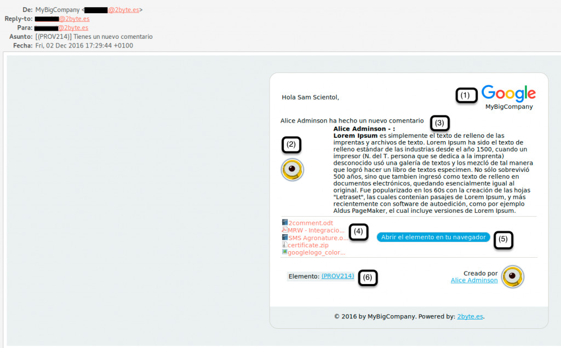Click the Reply-to email address
This screenshot has width=561, height=348.
click(62, 19)
